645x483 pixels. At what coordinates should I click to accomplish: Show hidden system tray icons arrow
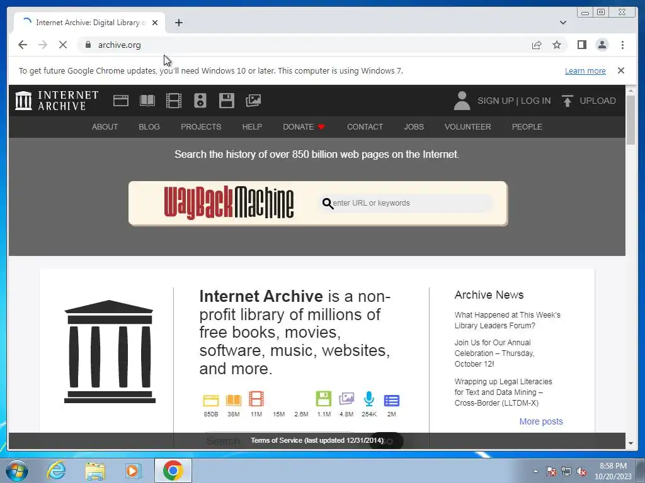tap(535, 471)
